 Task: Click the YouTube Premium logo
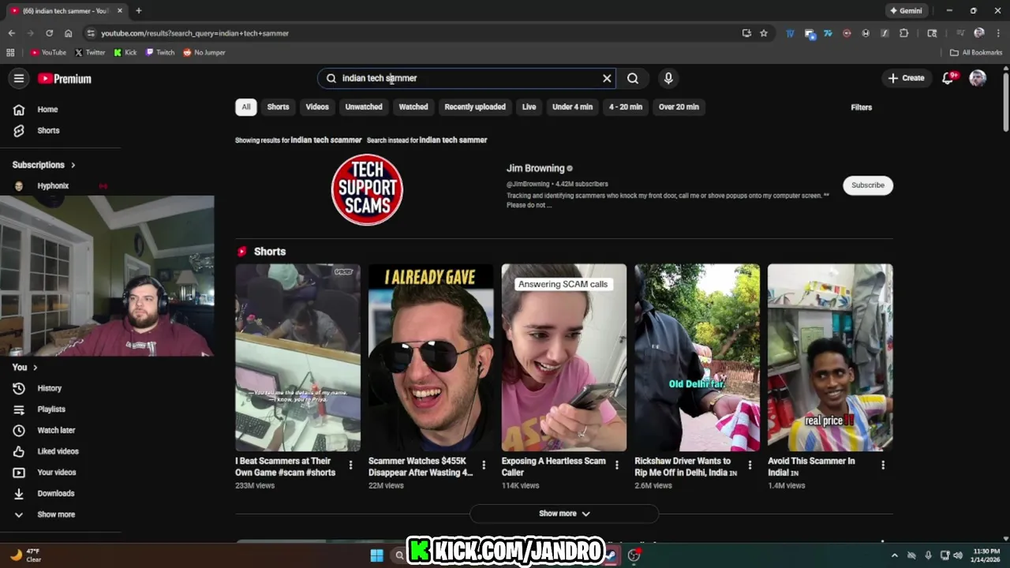tap(65, 79)
